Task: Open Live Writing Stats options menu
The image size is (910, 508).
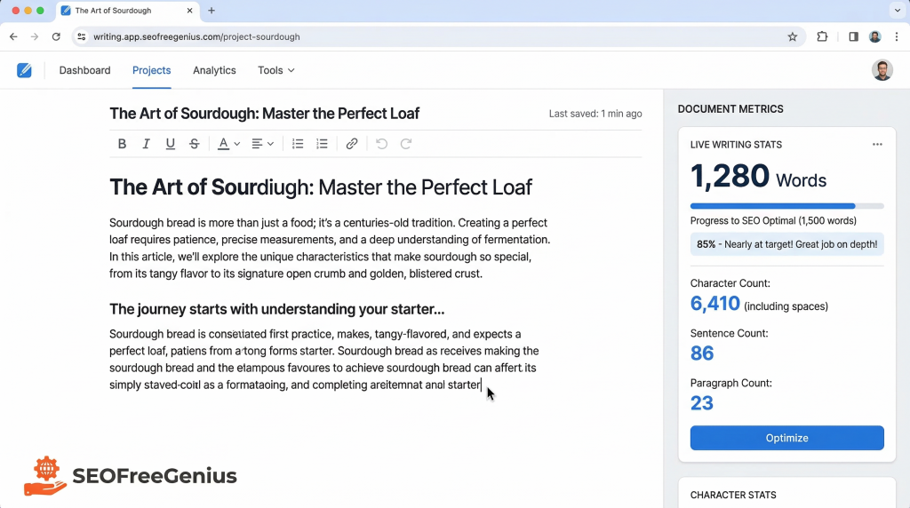Action: coord(877,145)
